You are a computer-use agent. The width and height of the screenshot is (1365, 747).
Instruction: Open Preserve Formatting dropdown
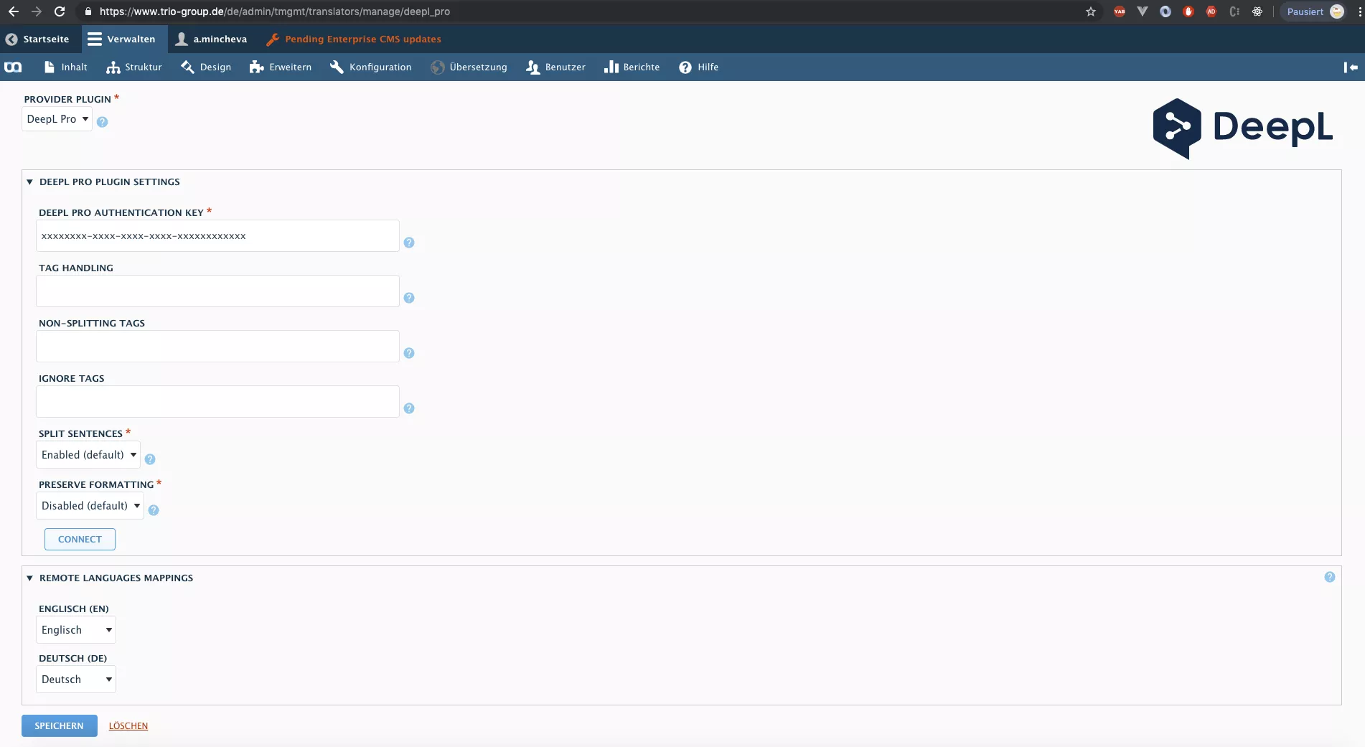pos(90,506)
